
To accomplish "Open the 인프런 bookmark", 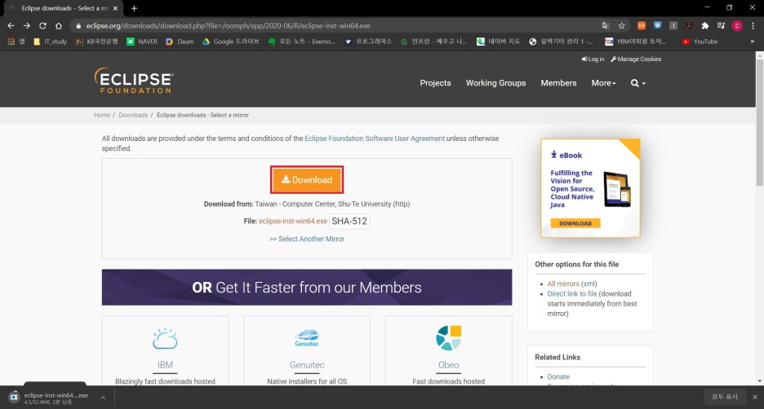I will (433, 42).
